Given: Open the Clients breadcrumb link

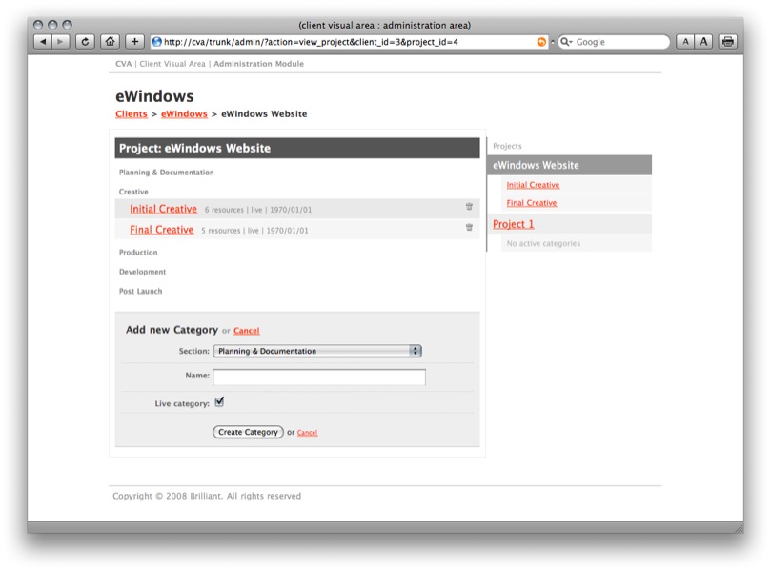Looking at the screenshot, I should (132, 114).
